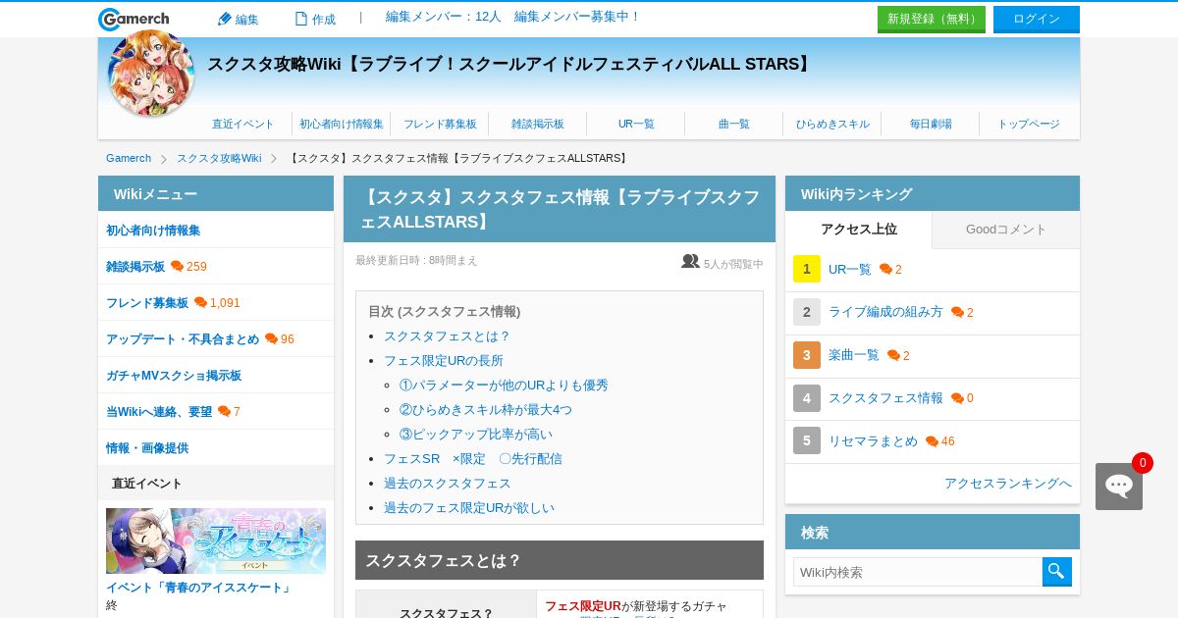Jump to フェスSR ×限定 〇先行配信 entry
The image size is (1178, 618).
click(x=473, y=459)
